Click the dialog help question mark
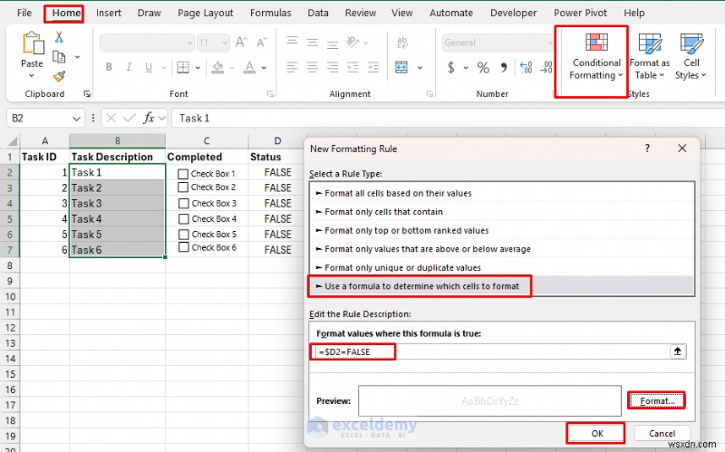Viewport: 725px width, 452px height. [x=647, y=149]
